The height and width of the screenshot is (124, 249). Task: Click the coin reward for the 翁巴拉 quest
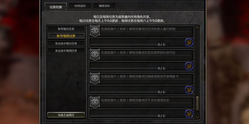tap(189, 66)
